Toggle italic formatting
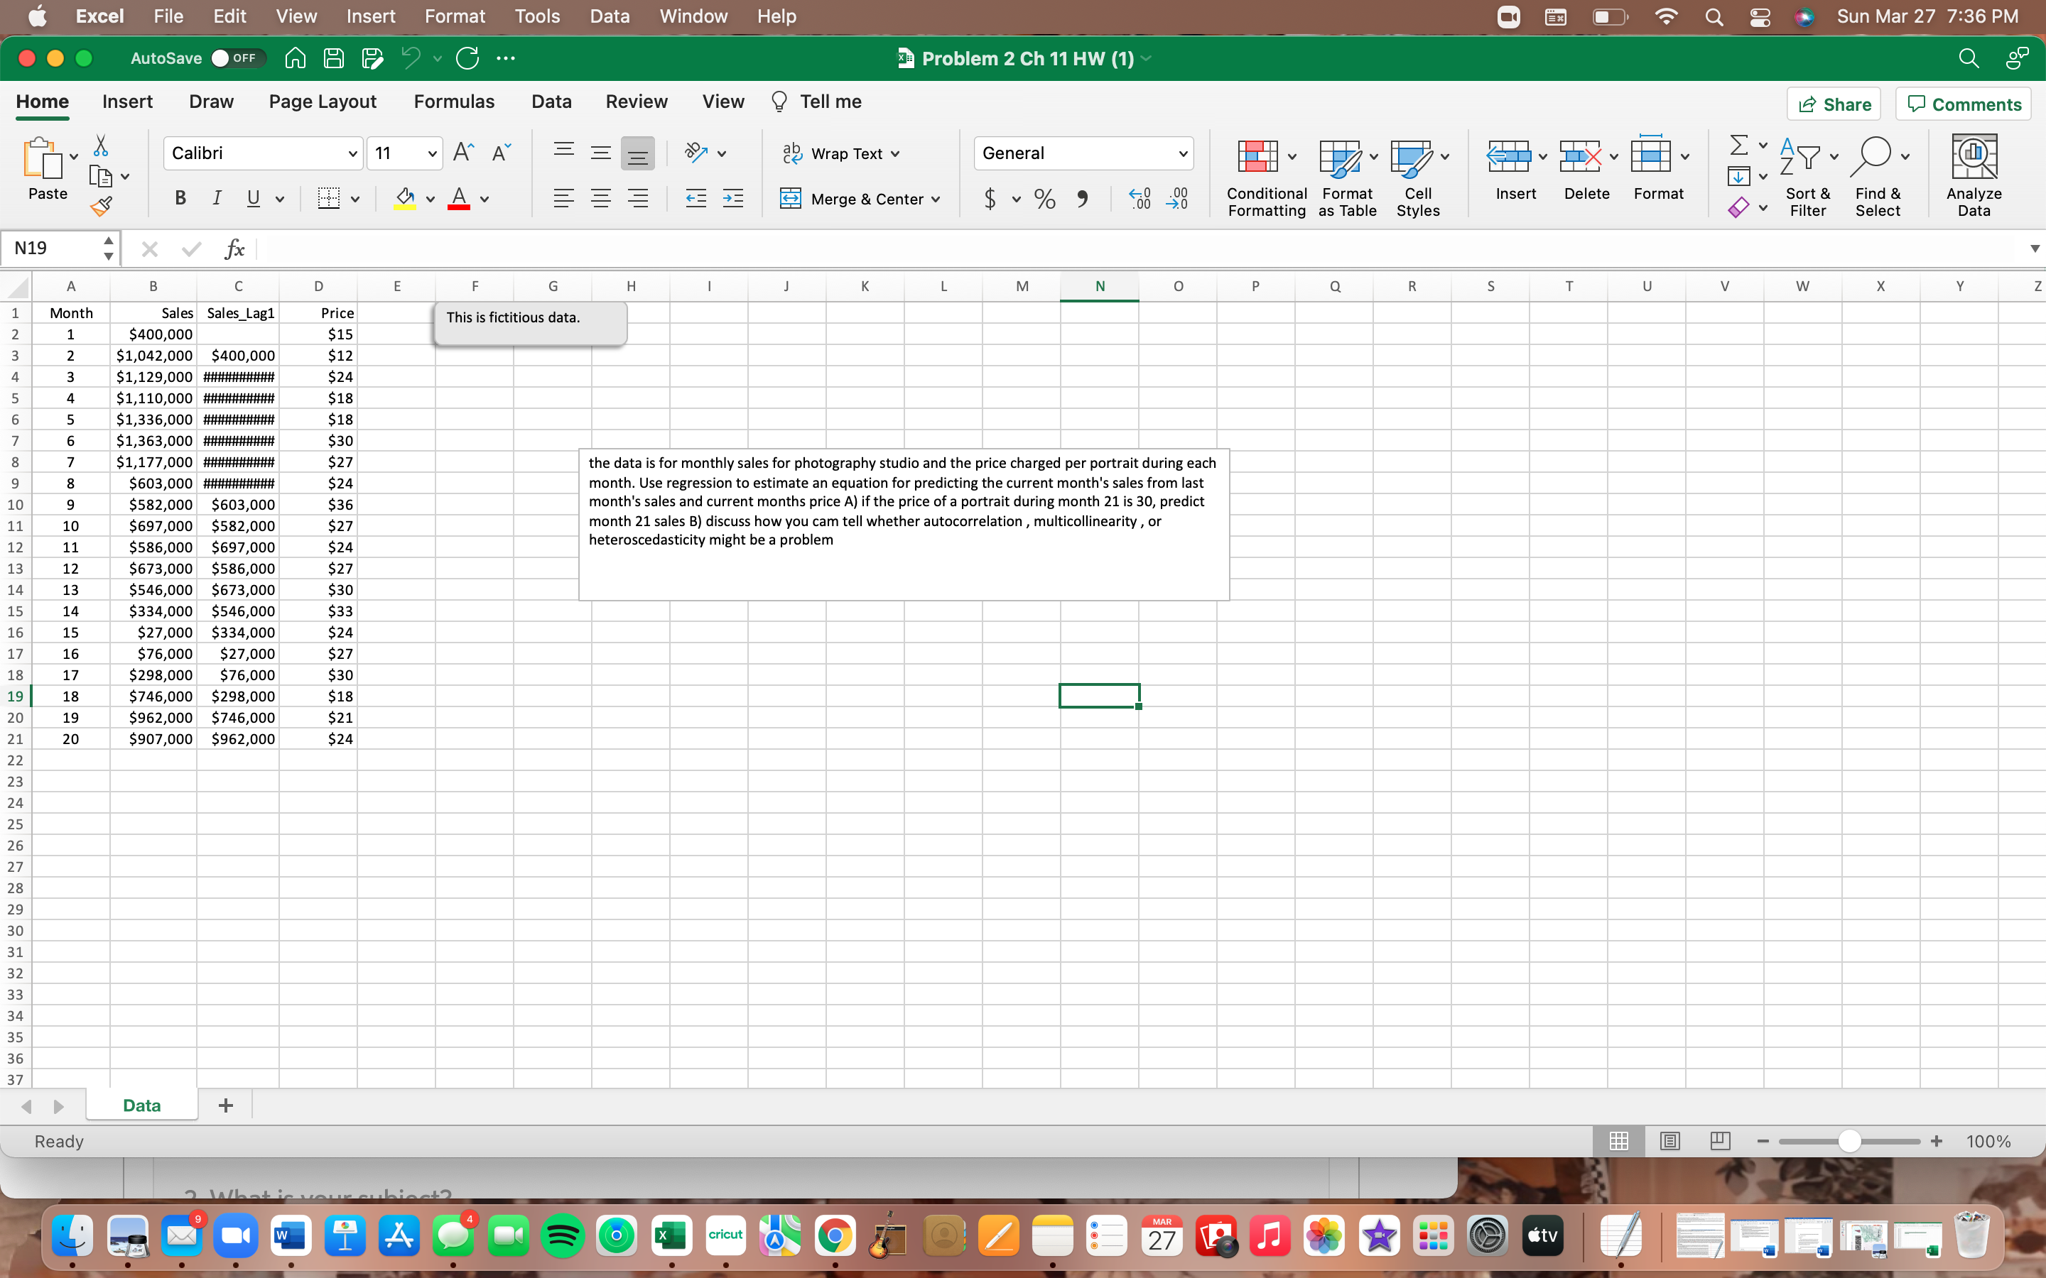The height and width of the screenshot is (1278, 2046). [217, 199]
